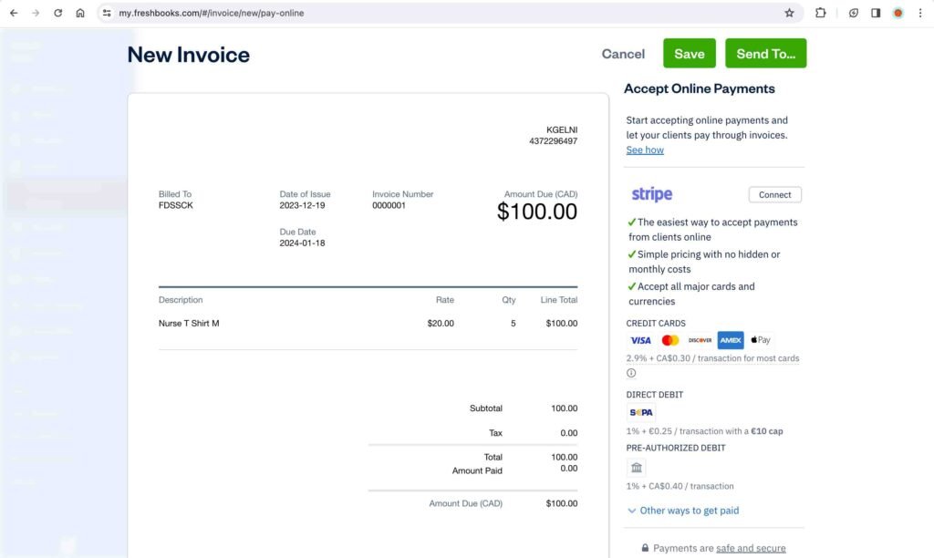The width and height of the screenshot is (934, 558).
Task: Click the AMEX card icon
Action: [x=730, y=340]
